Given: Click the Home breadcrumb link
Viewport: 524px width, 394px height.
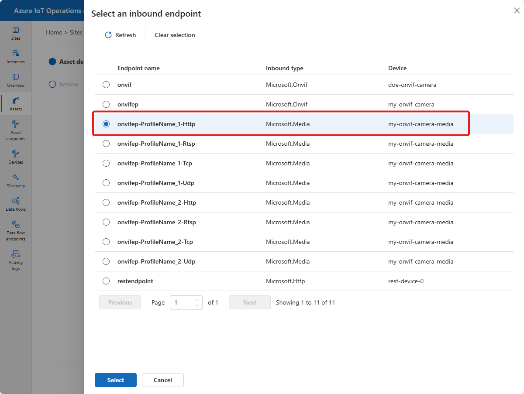Looking at the screenshot, I should click(54, 32).
